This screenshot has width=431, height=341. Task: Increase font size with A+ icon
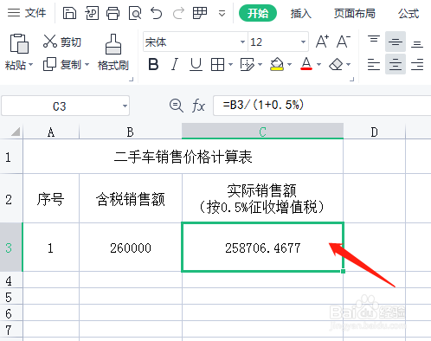coord(322,42)
